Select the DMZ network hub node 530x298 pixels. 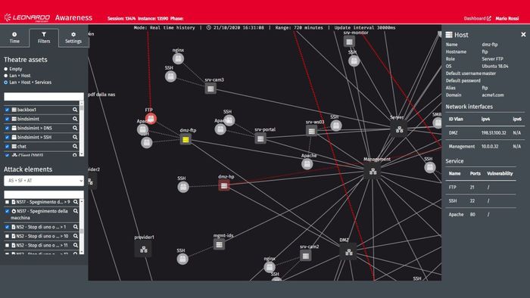348,252
